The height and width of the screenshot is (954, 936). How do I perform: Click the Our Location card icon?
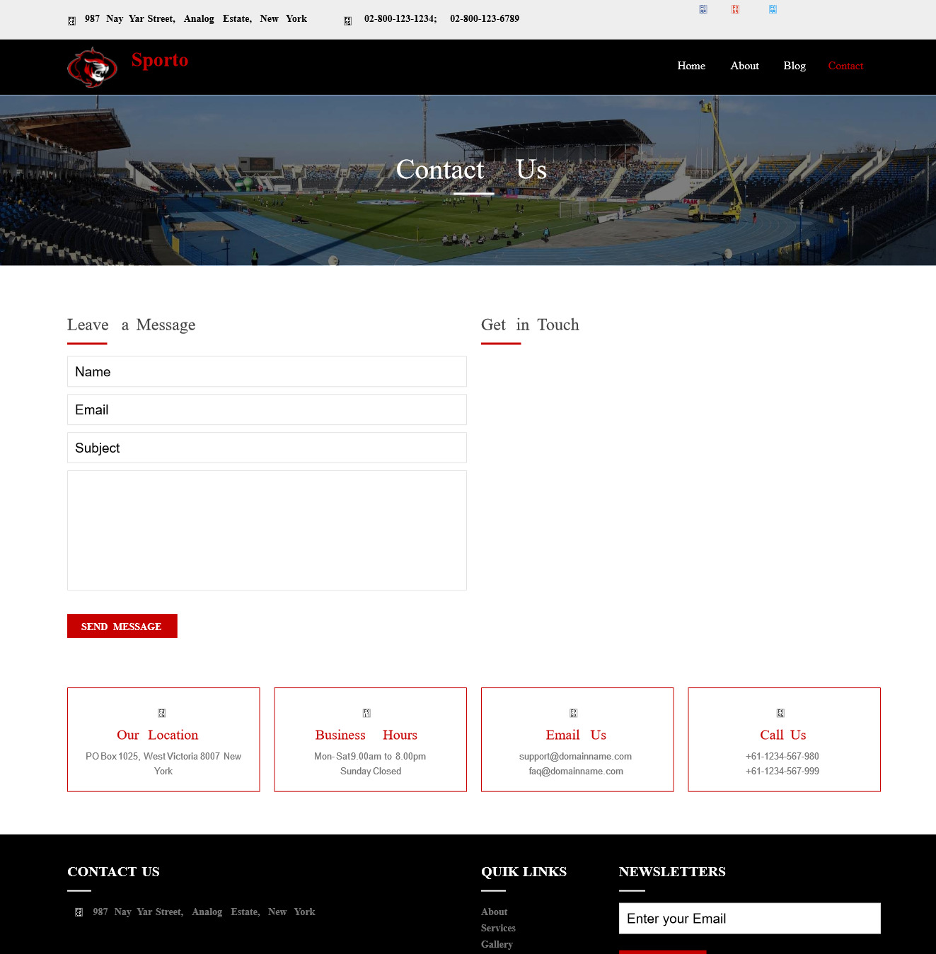(161, 713)
